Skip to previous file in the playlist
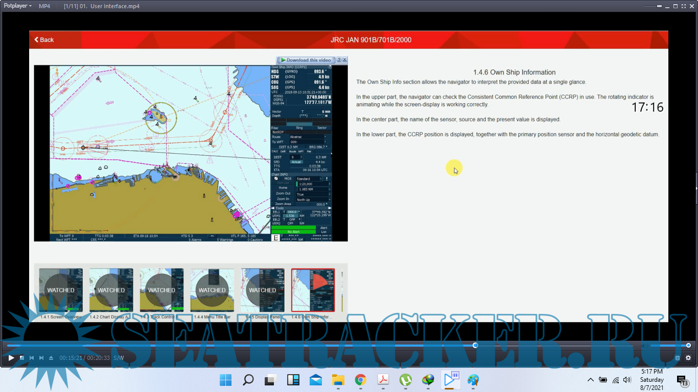Screen dimensions: 698x392 click(32, 358)
